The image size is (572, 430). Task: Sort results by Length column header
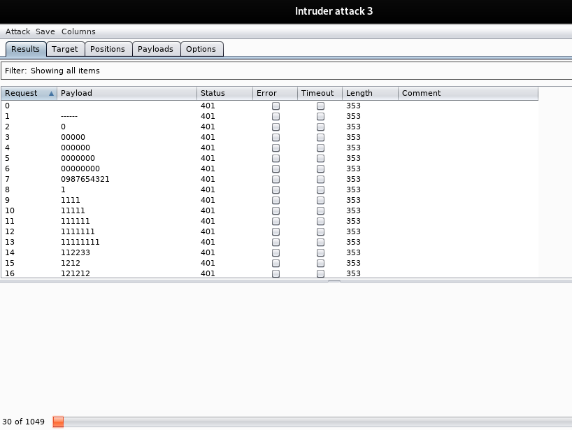pyautogui.click(x=369, y=93)
